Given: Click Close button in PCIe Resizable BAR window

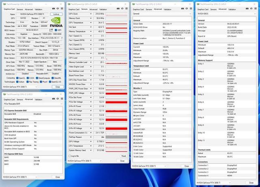Looking at the screenshot, I should click(58, 177).
